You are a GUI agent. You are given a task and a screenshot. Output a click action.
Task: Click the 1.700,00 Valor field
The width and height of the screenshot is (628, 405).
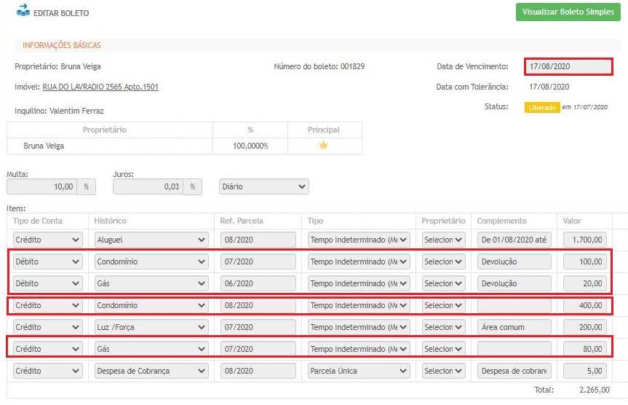[x=584, y=240]
